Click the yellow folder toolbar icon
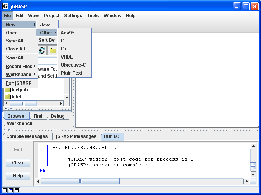Screen dimensions: 261x195 [x=53, y=50]
